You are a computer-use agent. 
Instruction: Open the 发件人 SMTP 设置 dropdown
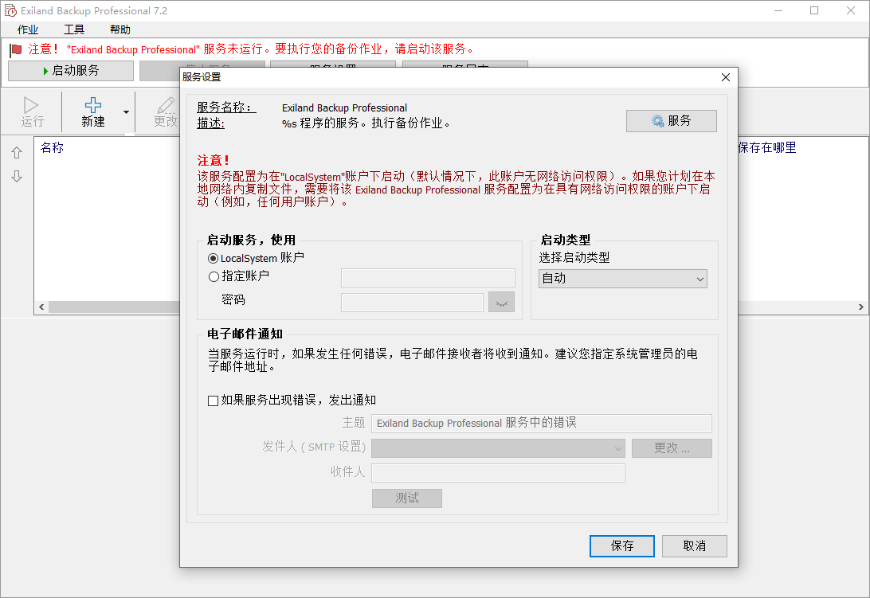coord(498,448)
